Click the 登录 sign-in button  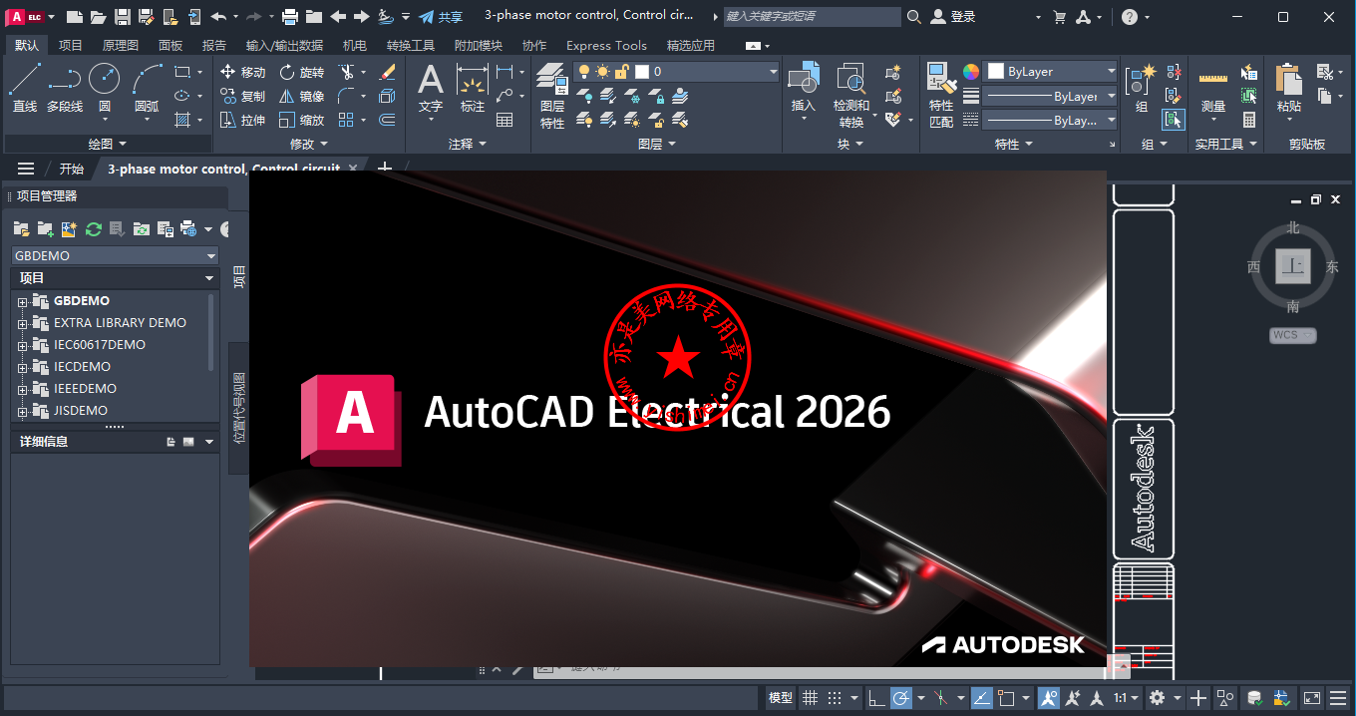point(953,17)
